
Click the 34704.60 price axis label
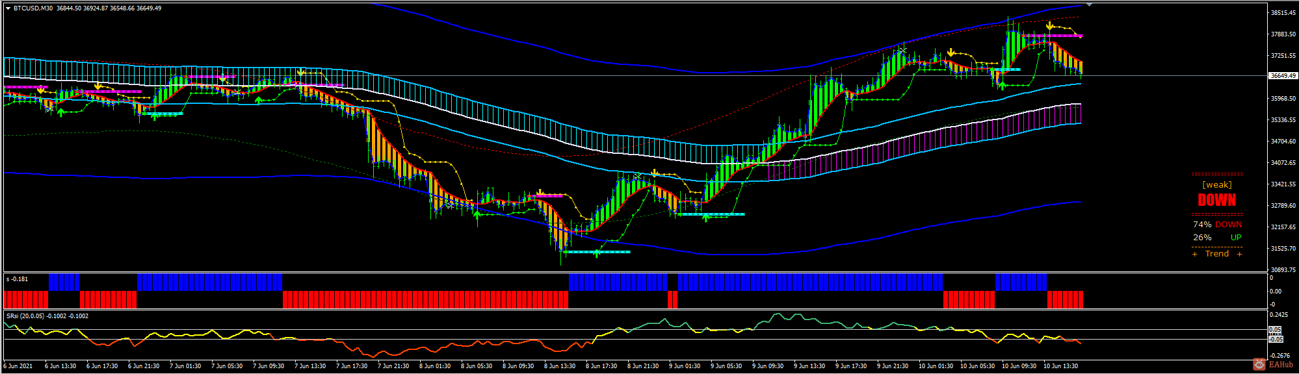pos(1283,142)
